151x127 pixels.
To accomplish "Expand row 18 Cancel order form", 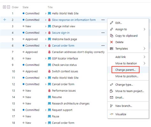I will 46,123.
